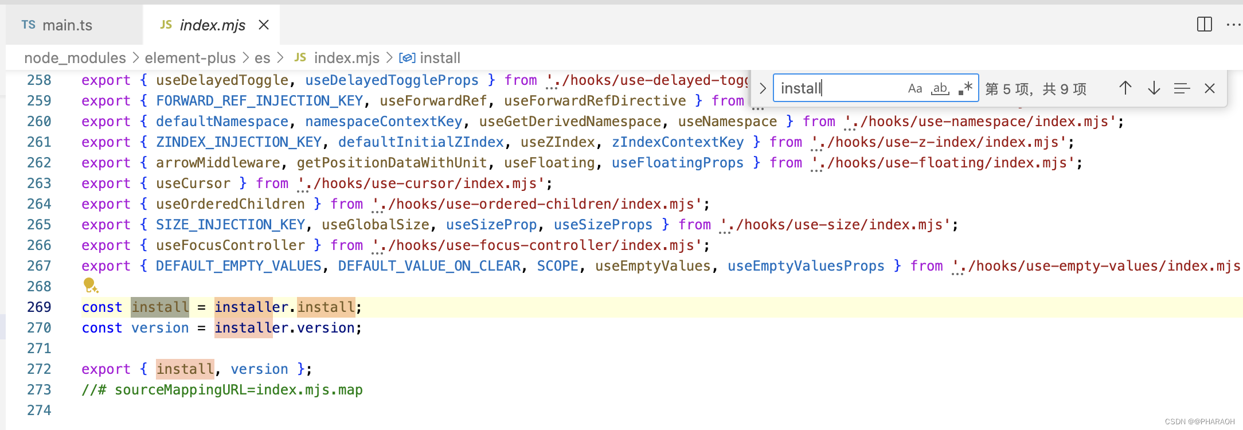1243x430 pixels.
Task: Open the es folder breadcrumb
Action: pos(263,58)
